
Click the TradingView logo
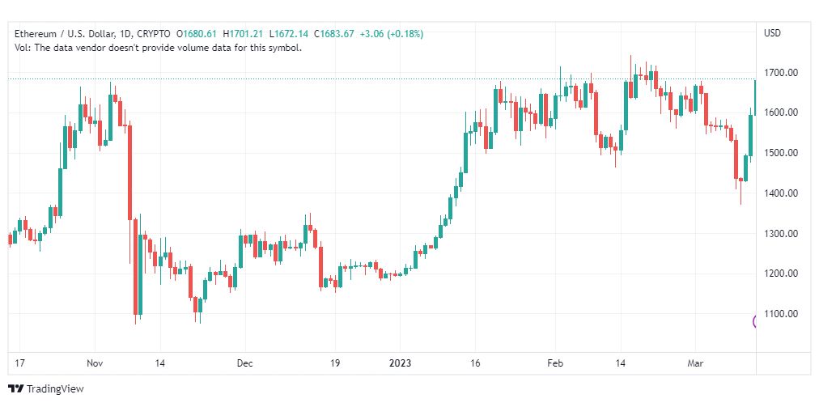45,389
